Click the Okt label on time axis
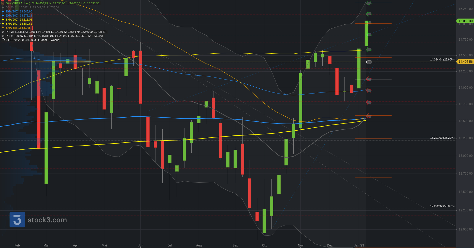Screen dimensions: 474x248 click(x=264, y=245)
